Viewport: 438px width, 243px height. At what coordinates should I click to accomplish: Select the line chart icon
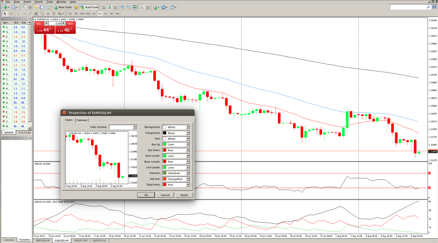(115, 7)
